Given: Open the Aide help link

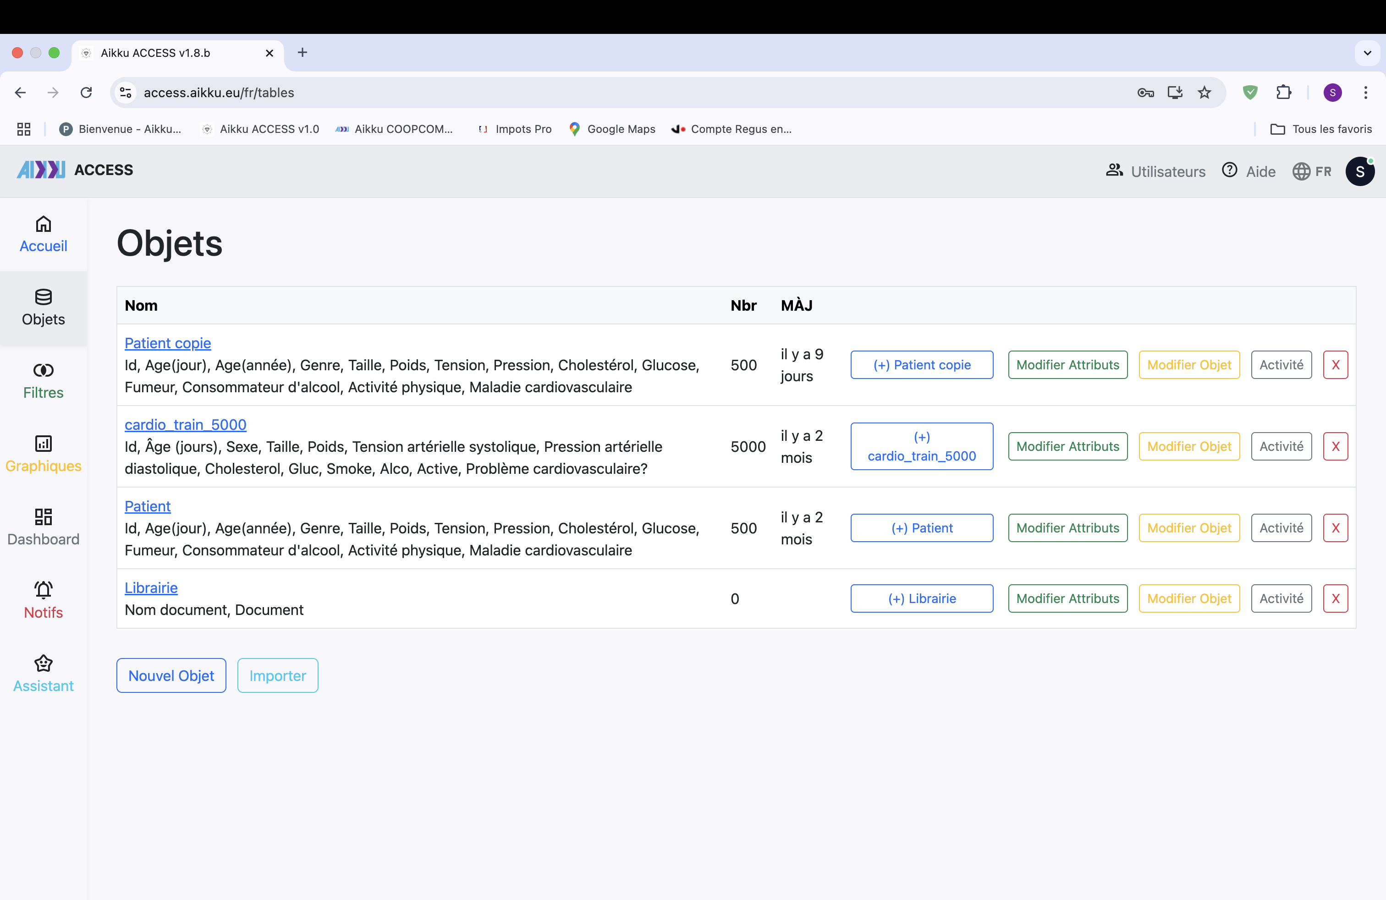Looking at the screenshot, I should (1248, 171).
